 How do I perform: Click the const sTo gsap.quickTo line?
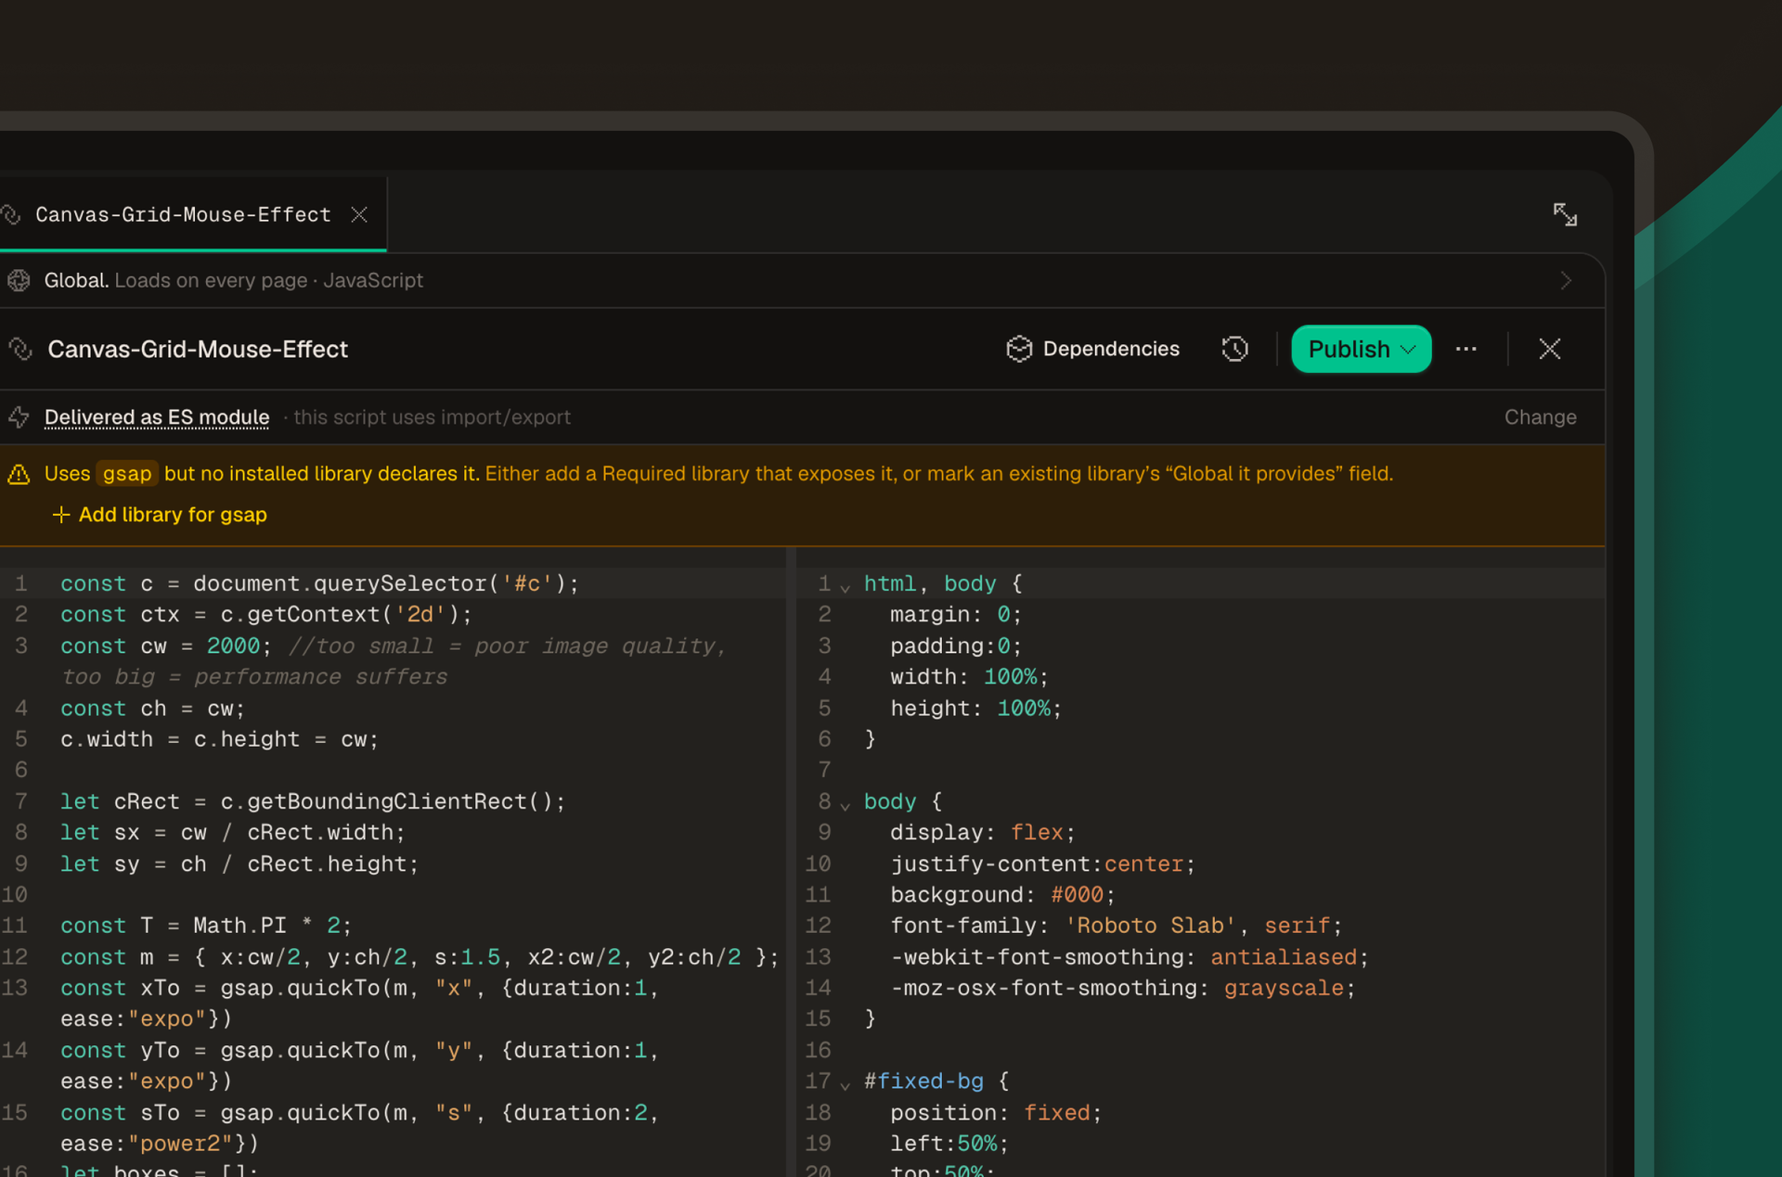[x=360, y=1128]
